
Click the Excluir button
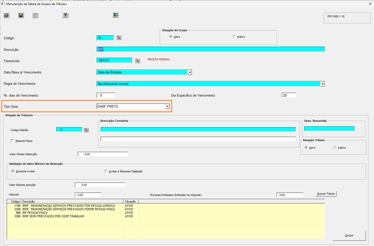(349, 236)
